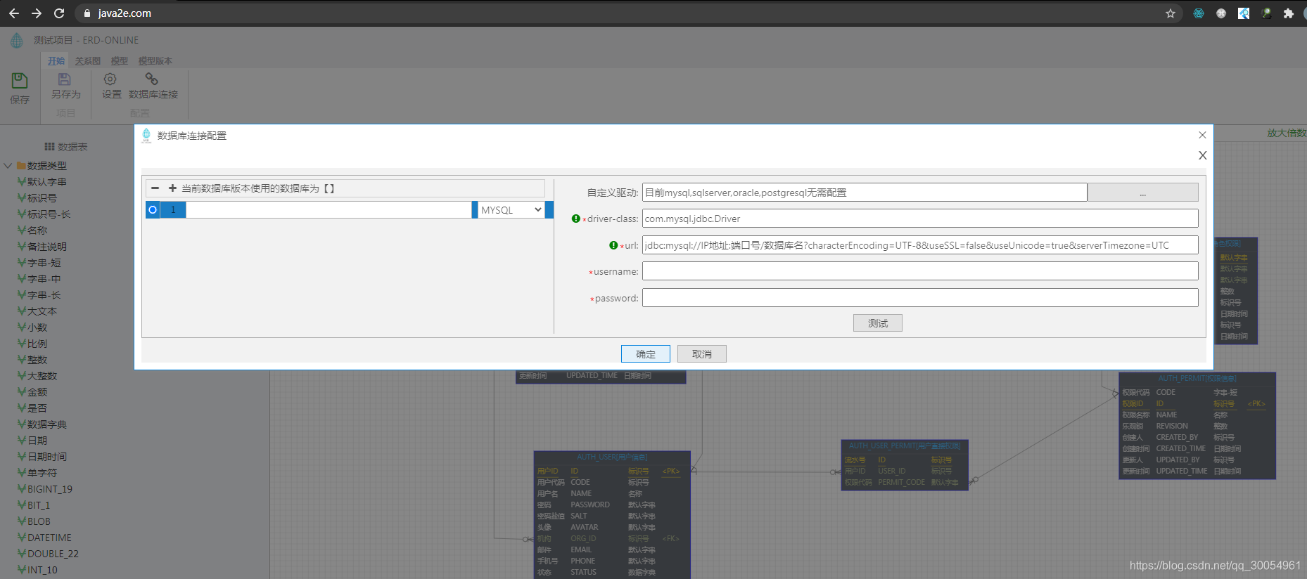
Task: Switch to the 模型版本 tab
Action: tap(155, 61)
